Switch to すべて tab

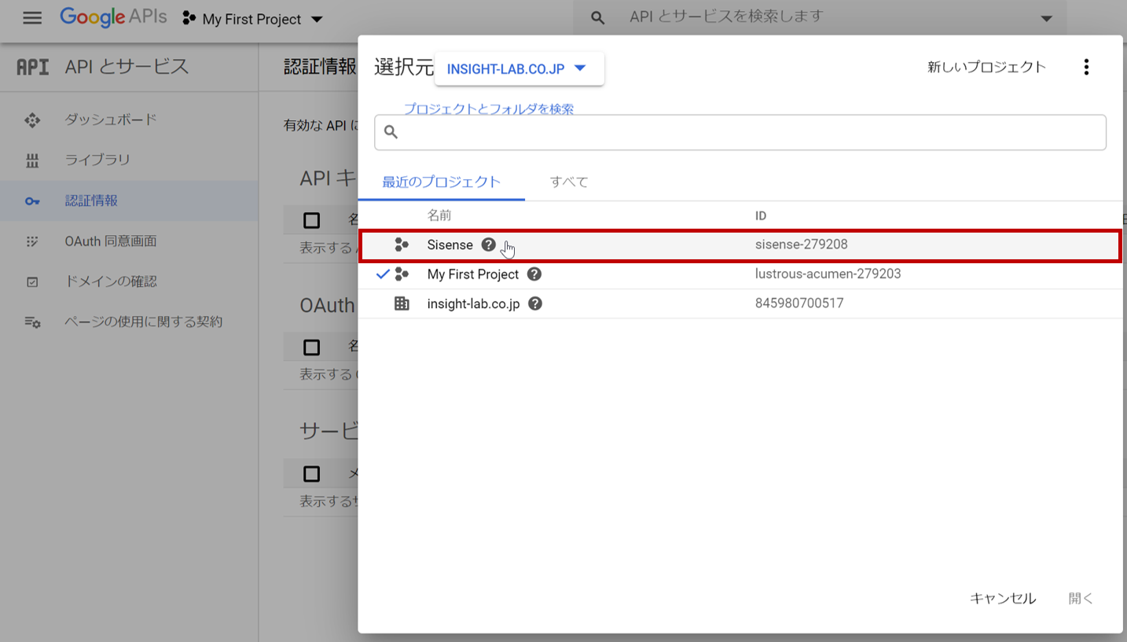point(569,182)
